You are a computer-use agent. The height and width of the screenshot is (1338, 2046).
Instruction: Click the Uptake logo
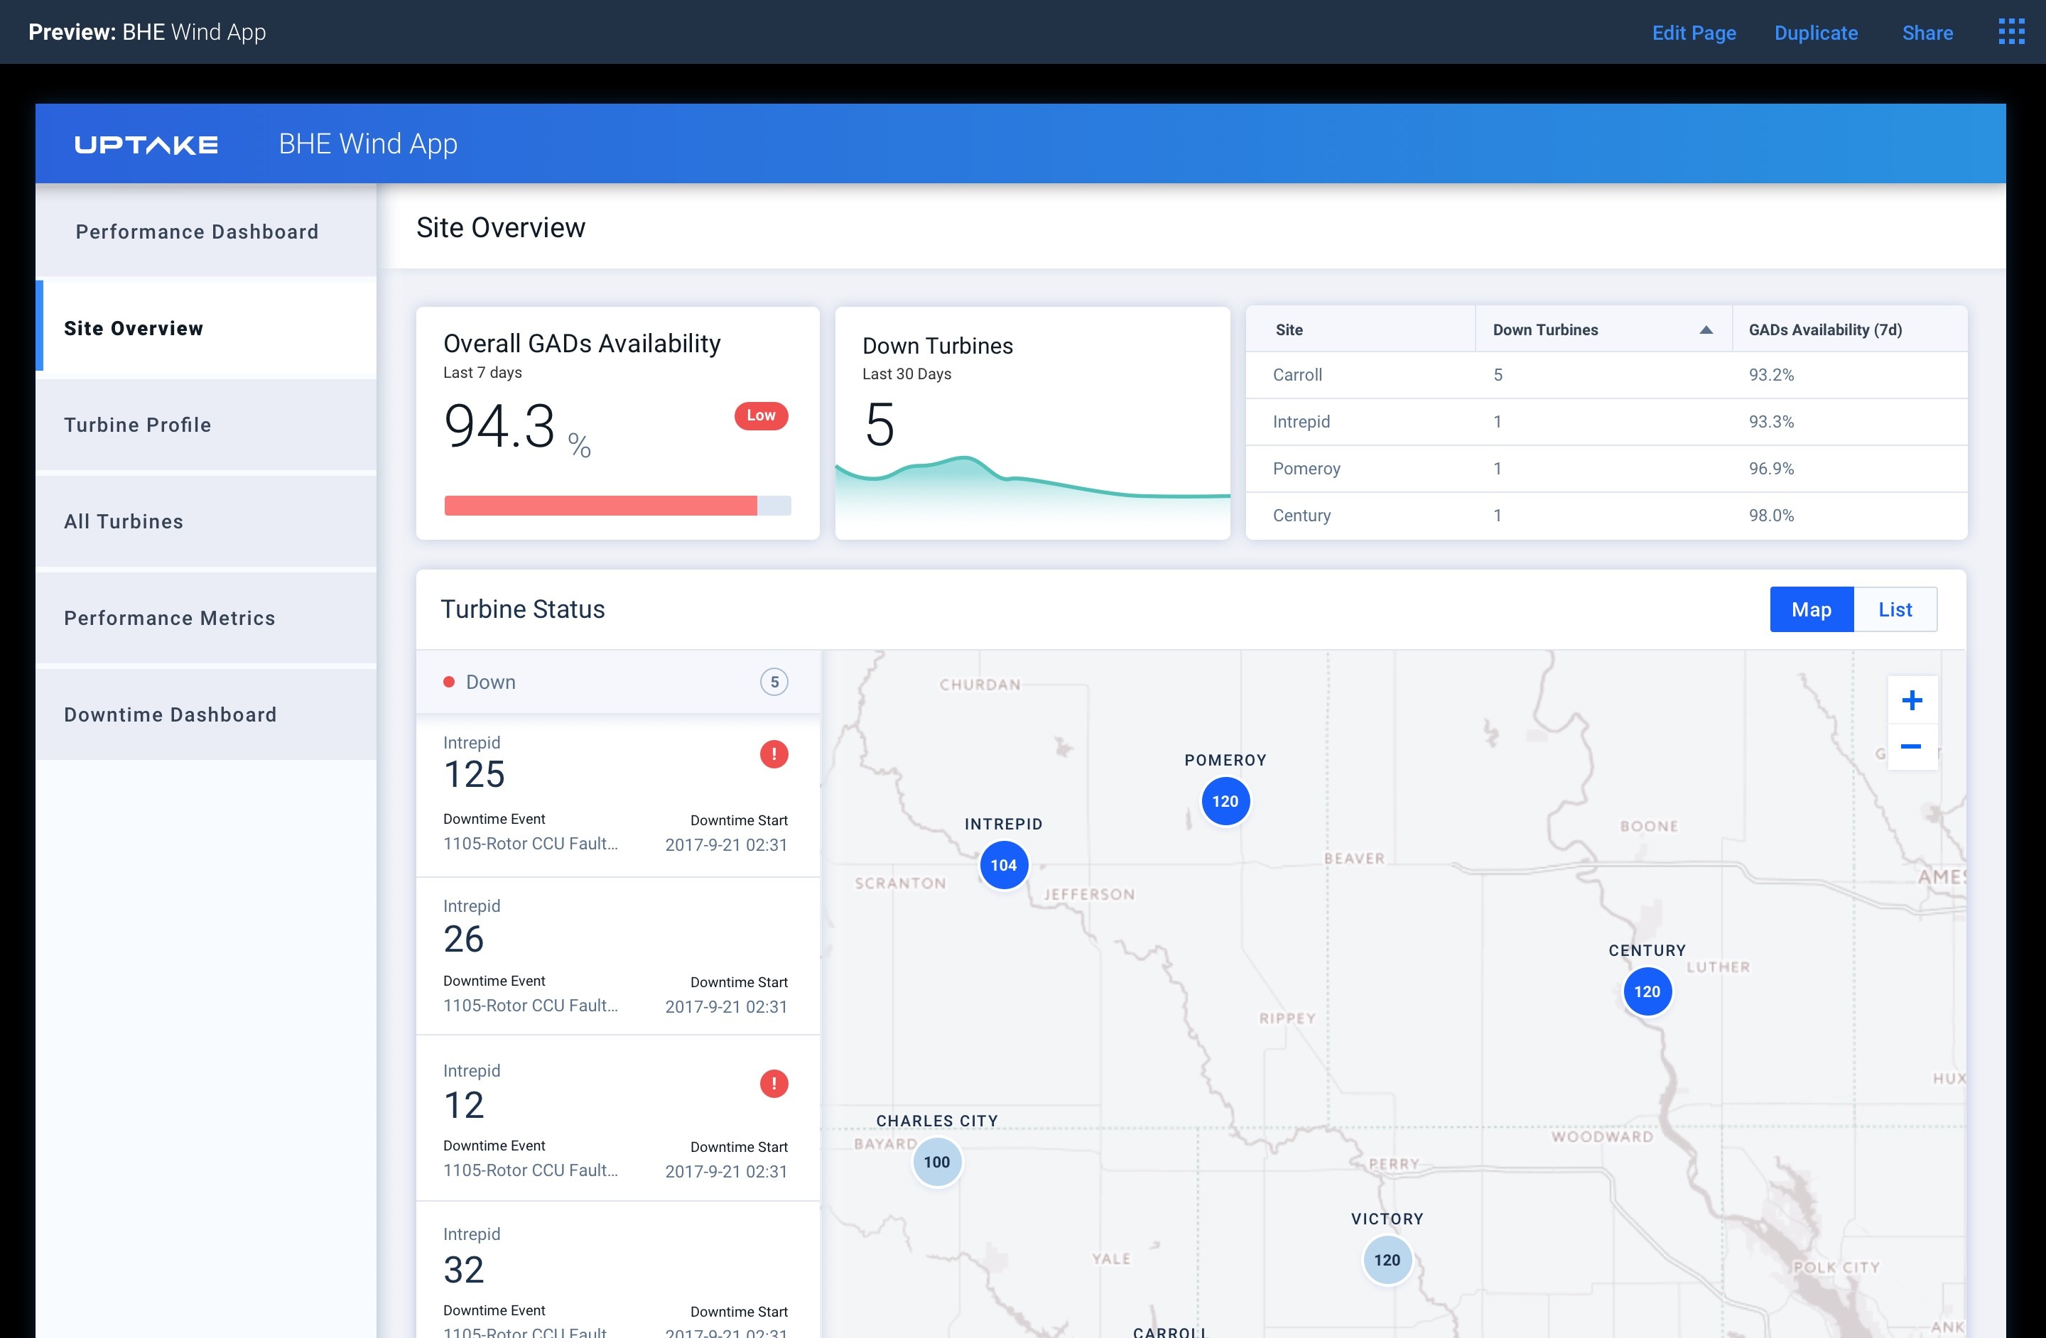tap(146, 144)
